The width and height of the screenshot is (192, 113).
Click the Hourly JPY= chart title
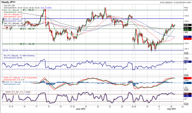tap(8, 2)
